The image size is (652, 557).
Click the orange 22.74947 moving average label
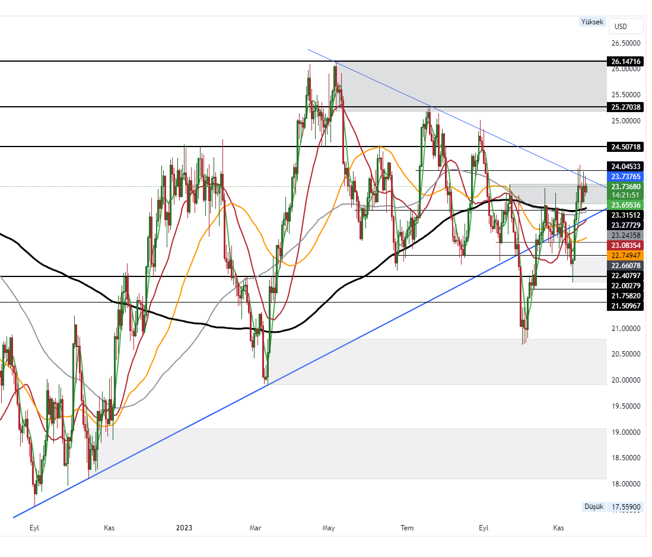(x=625, y=254)
